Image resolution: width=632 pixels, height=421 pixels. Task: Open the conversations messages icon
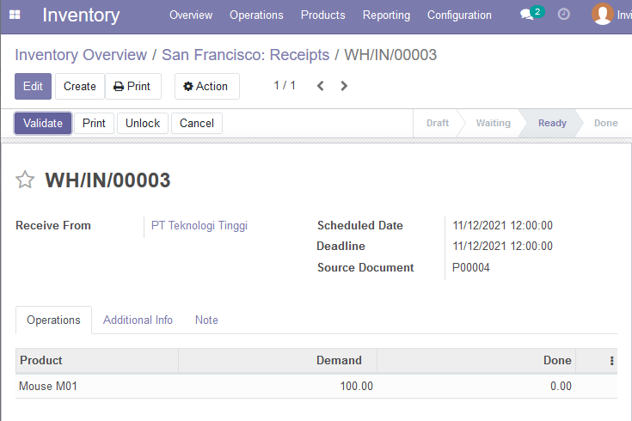coord(526,15)
